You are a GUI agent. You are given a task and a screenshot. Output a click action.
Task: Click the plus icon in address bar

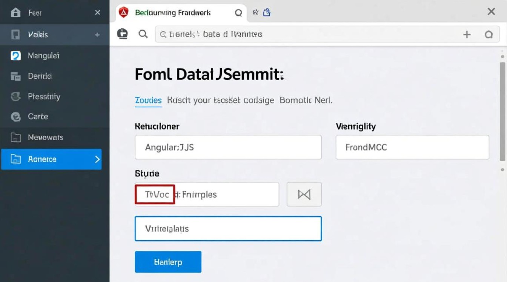pos(467,35)
